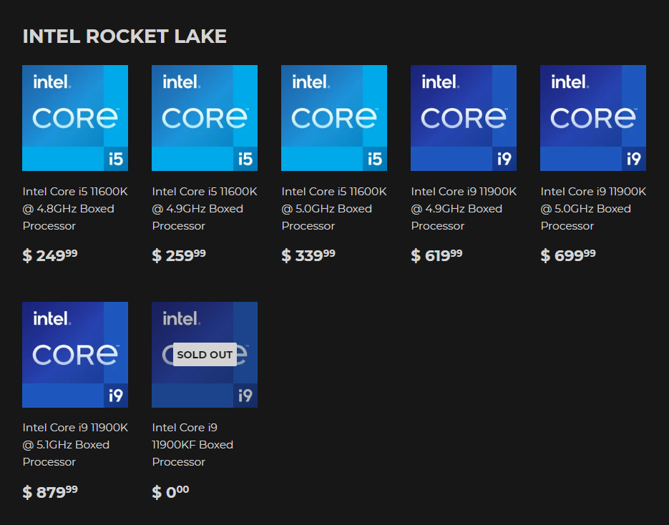The height and width of the screenshot is (525, 669).
Task: Select the $699.99 price
Action: pos(568,255)
